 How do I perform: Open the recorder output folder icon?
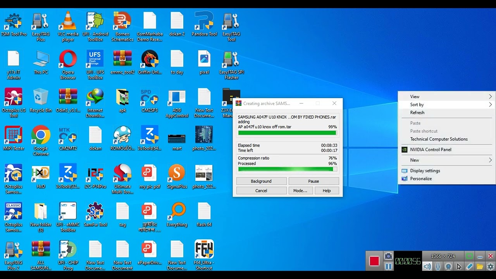pyautogui.click(x=480, y=267)
